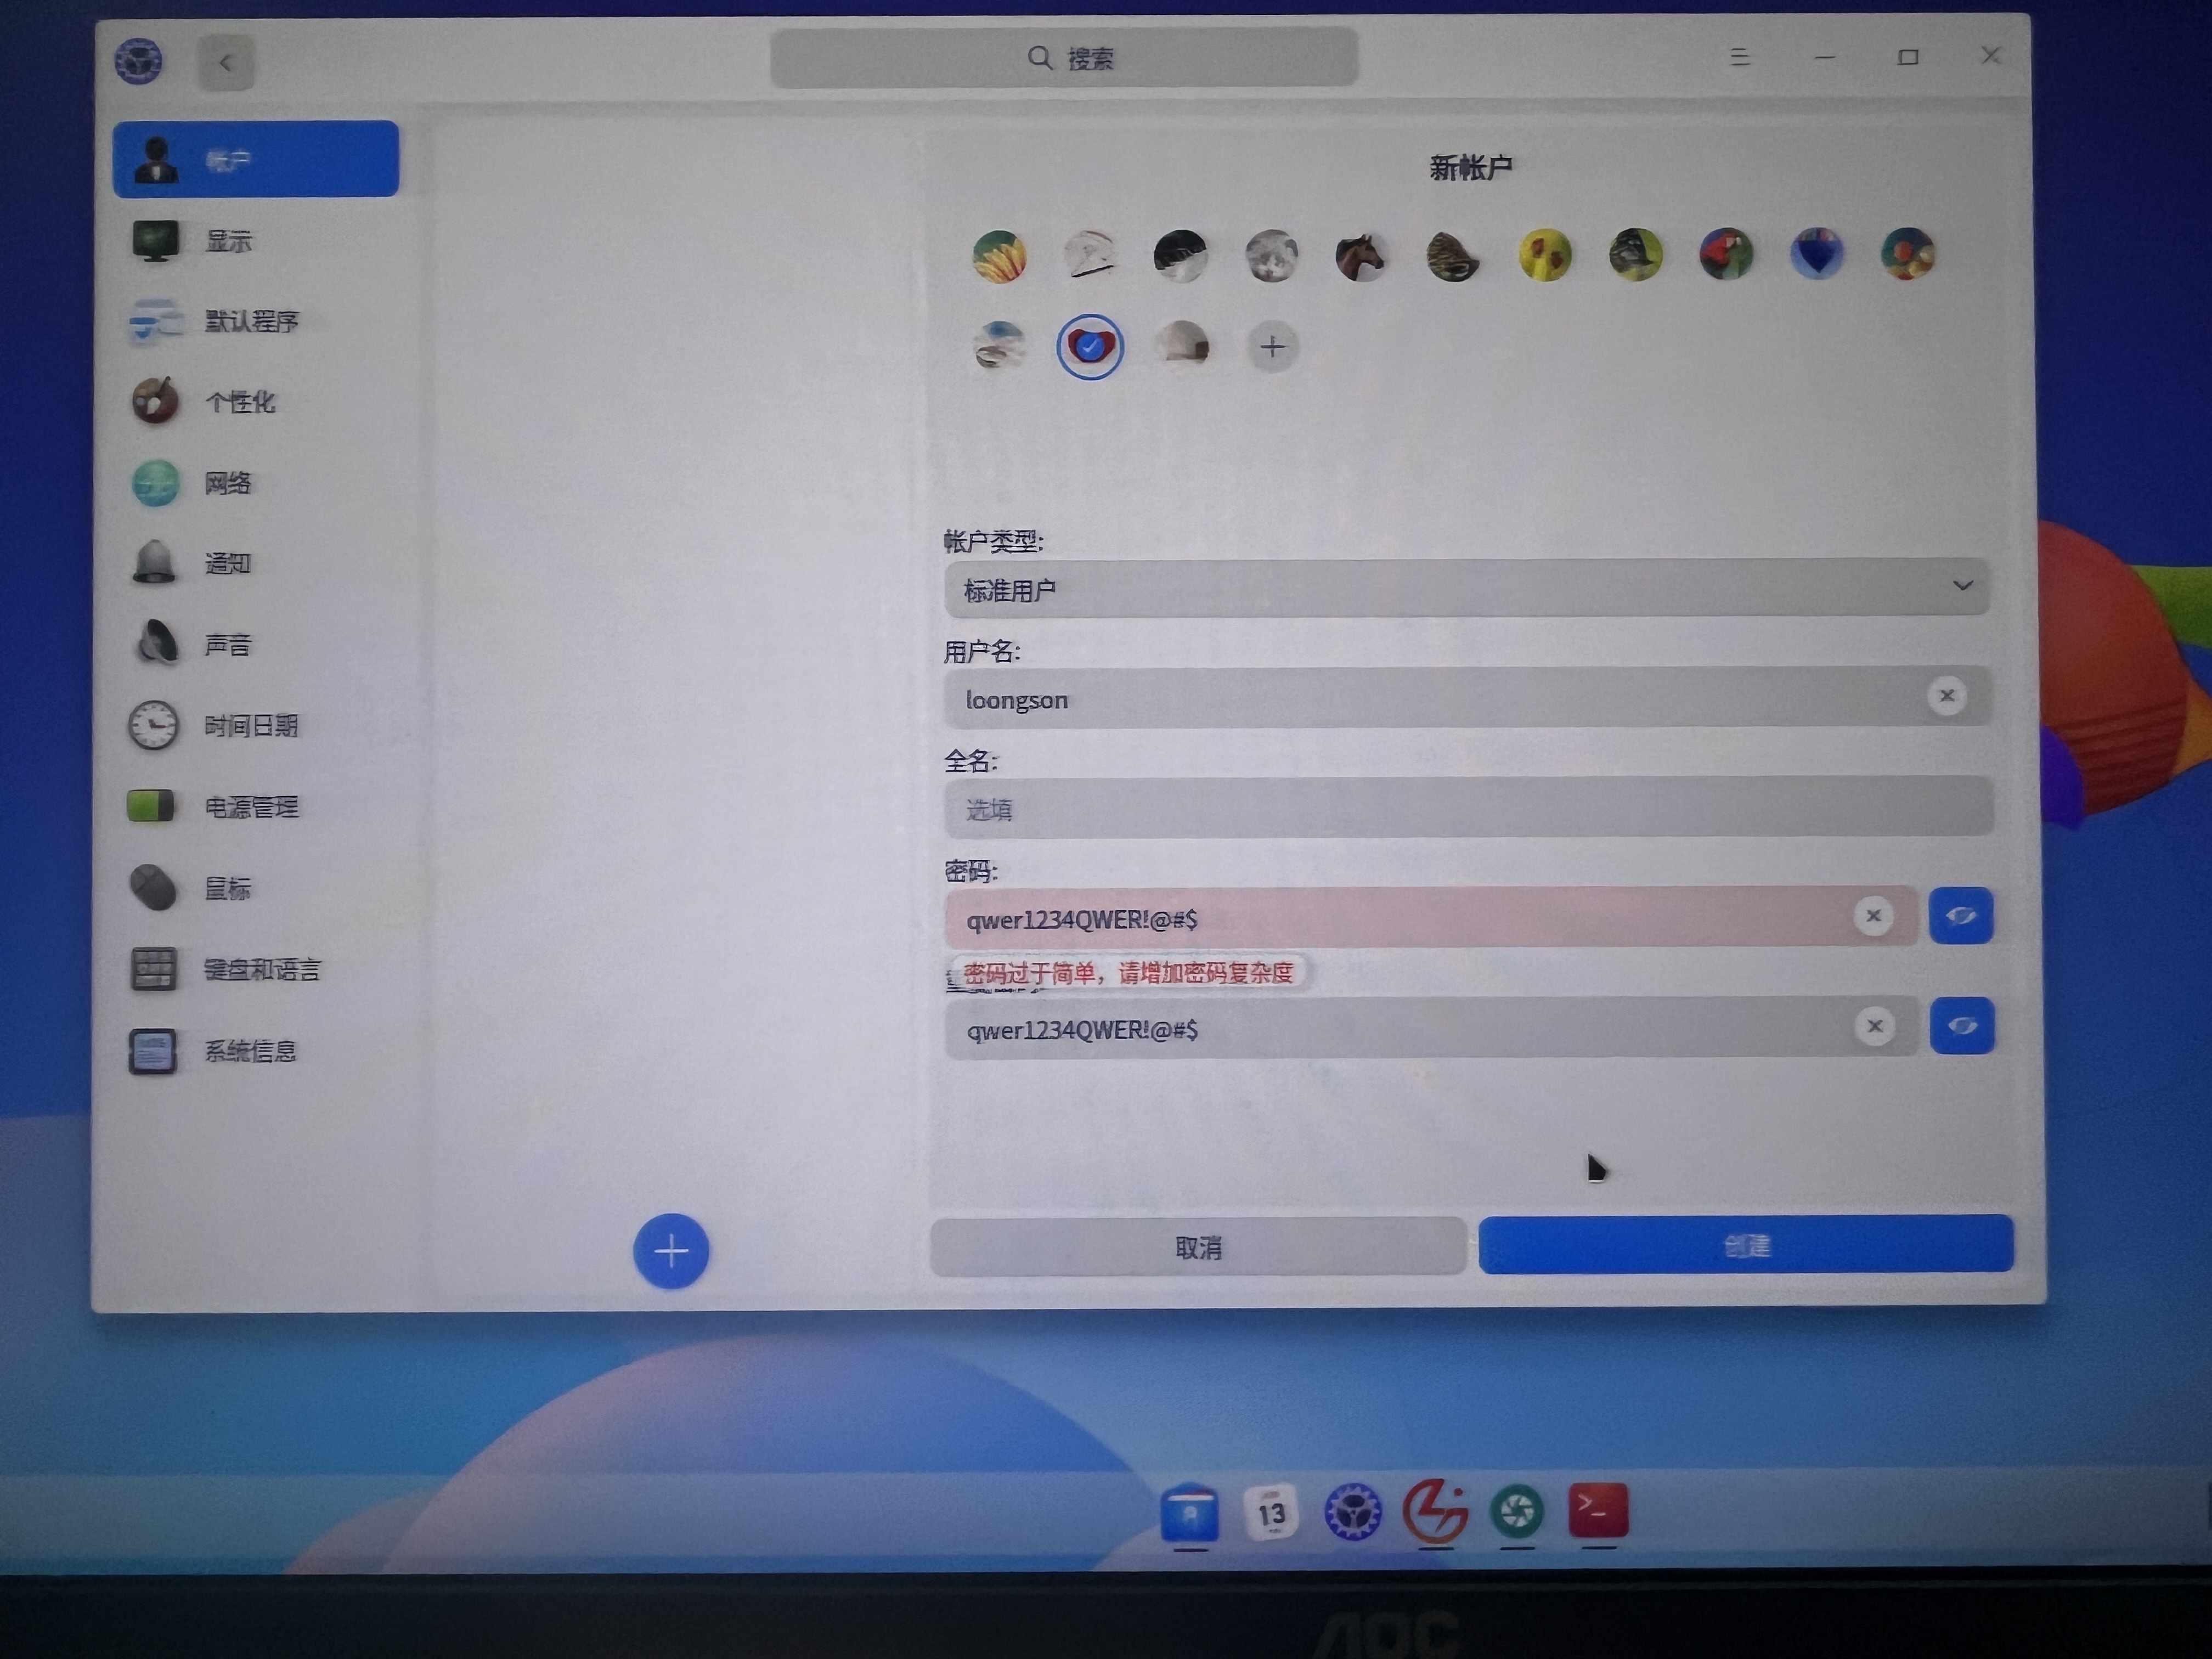2212x1659 pixels.
Task: Click the full name input field
Action: [1466, 809]
